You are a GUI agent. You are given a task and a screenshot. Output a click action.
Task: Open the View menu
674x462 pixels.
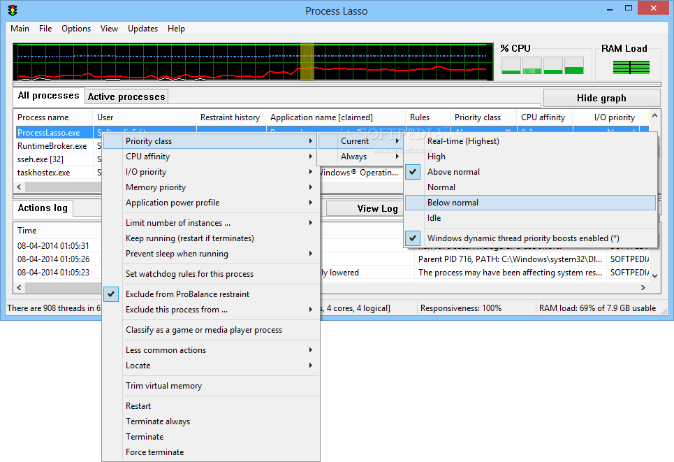point(109,29)
